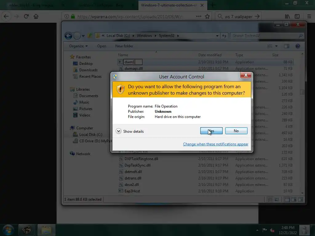Click No in the User Account Control dialog
This screenshot has width=315, height=236.
click(236, 131)
